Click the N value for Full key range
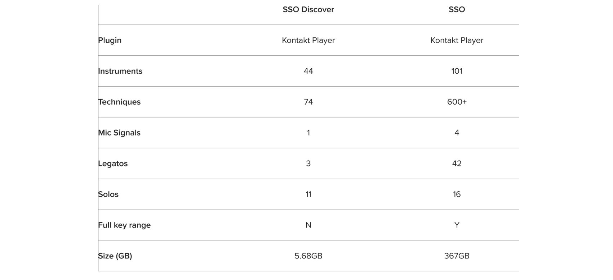Image resolution: width=613 pixels, height=280 pixels. [308, 225]
